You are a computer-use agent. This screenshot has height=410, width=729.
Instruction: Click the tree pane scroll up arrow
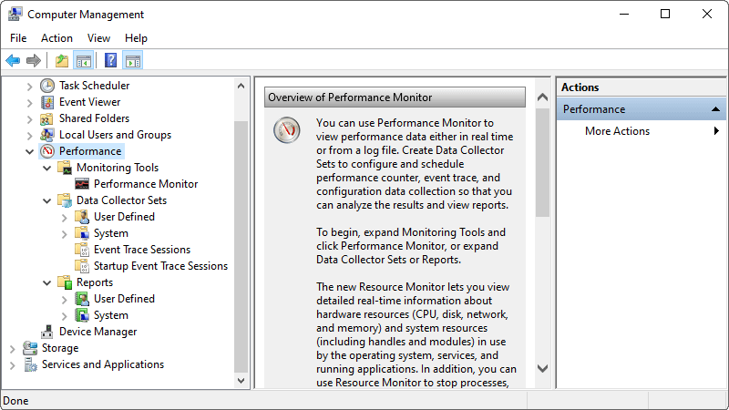[x=241, y=86]
